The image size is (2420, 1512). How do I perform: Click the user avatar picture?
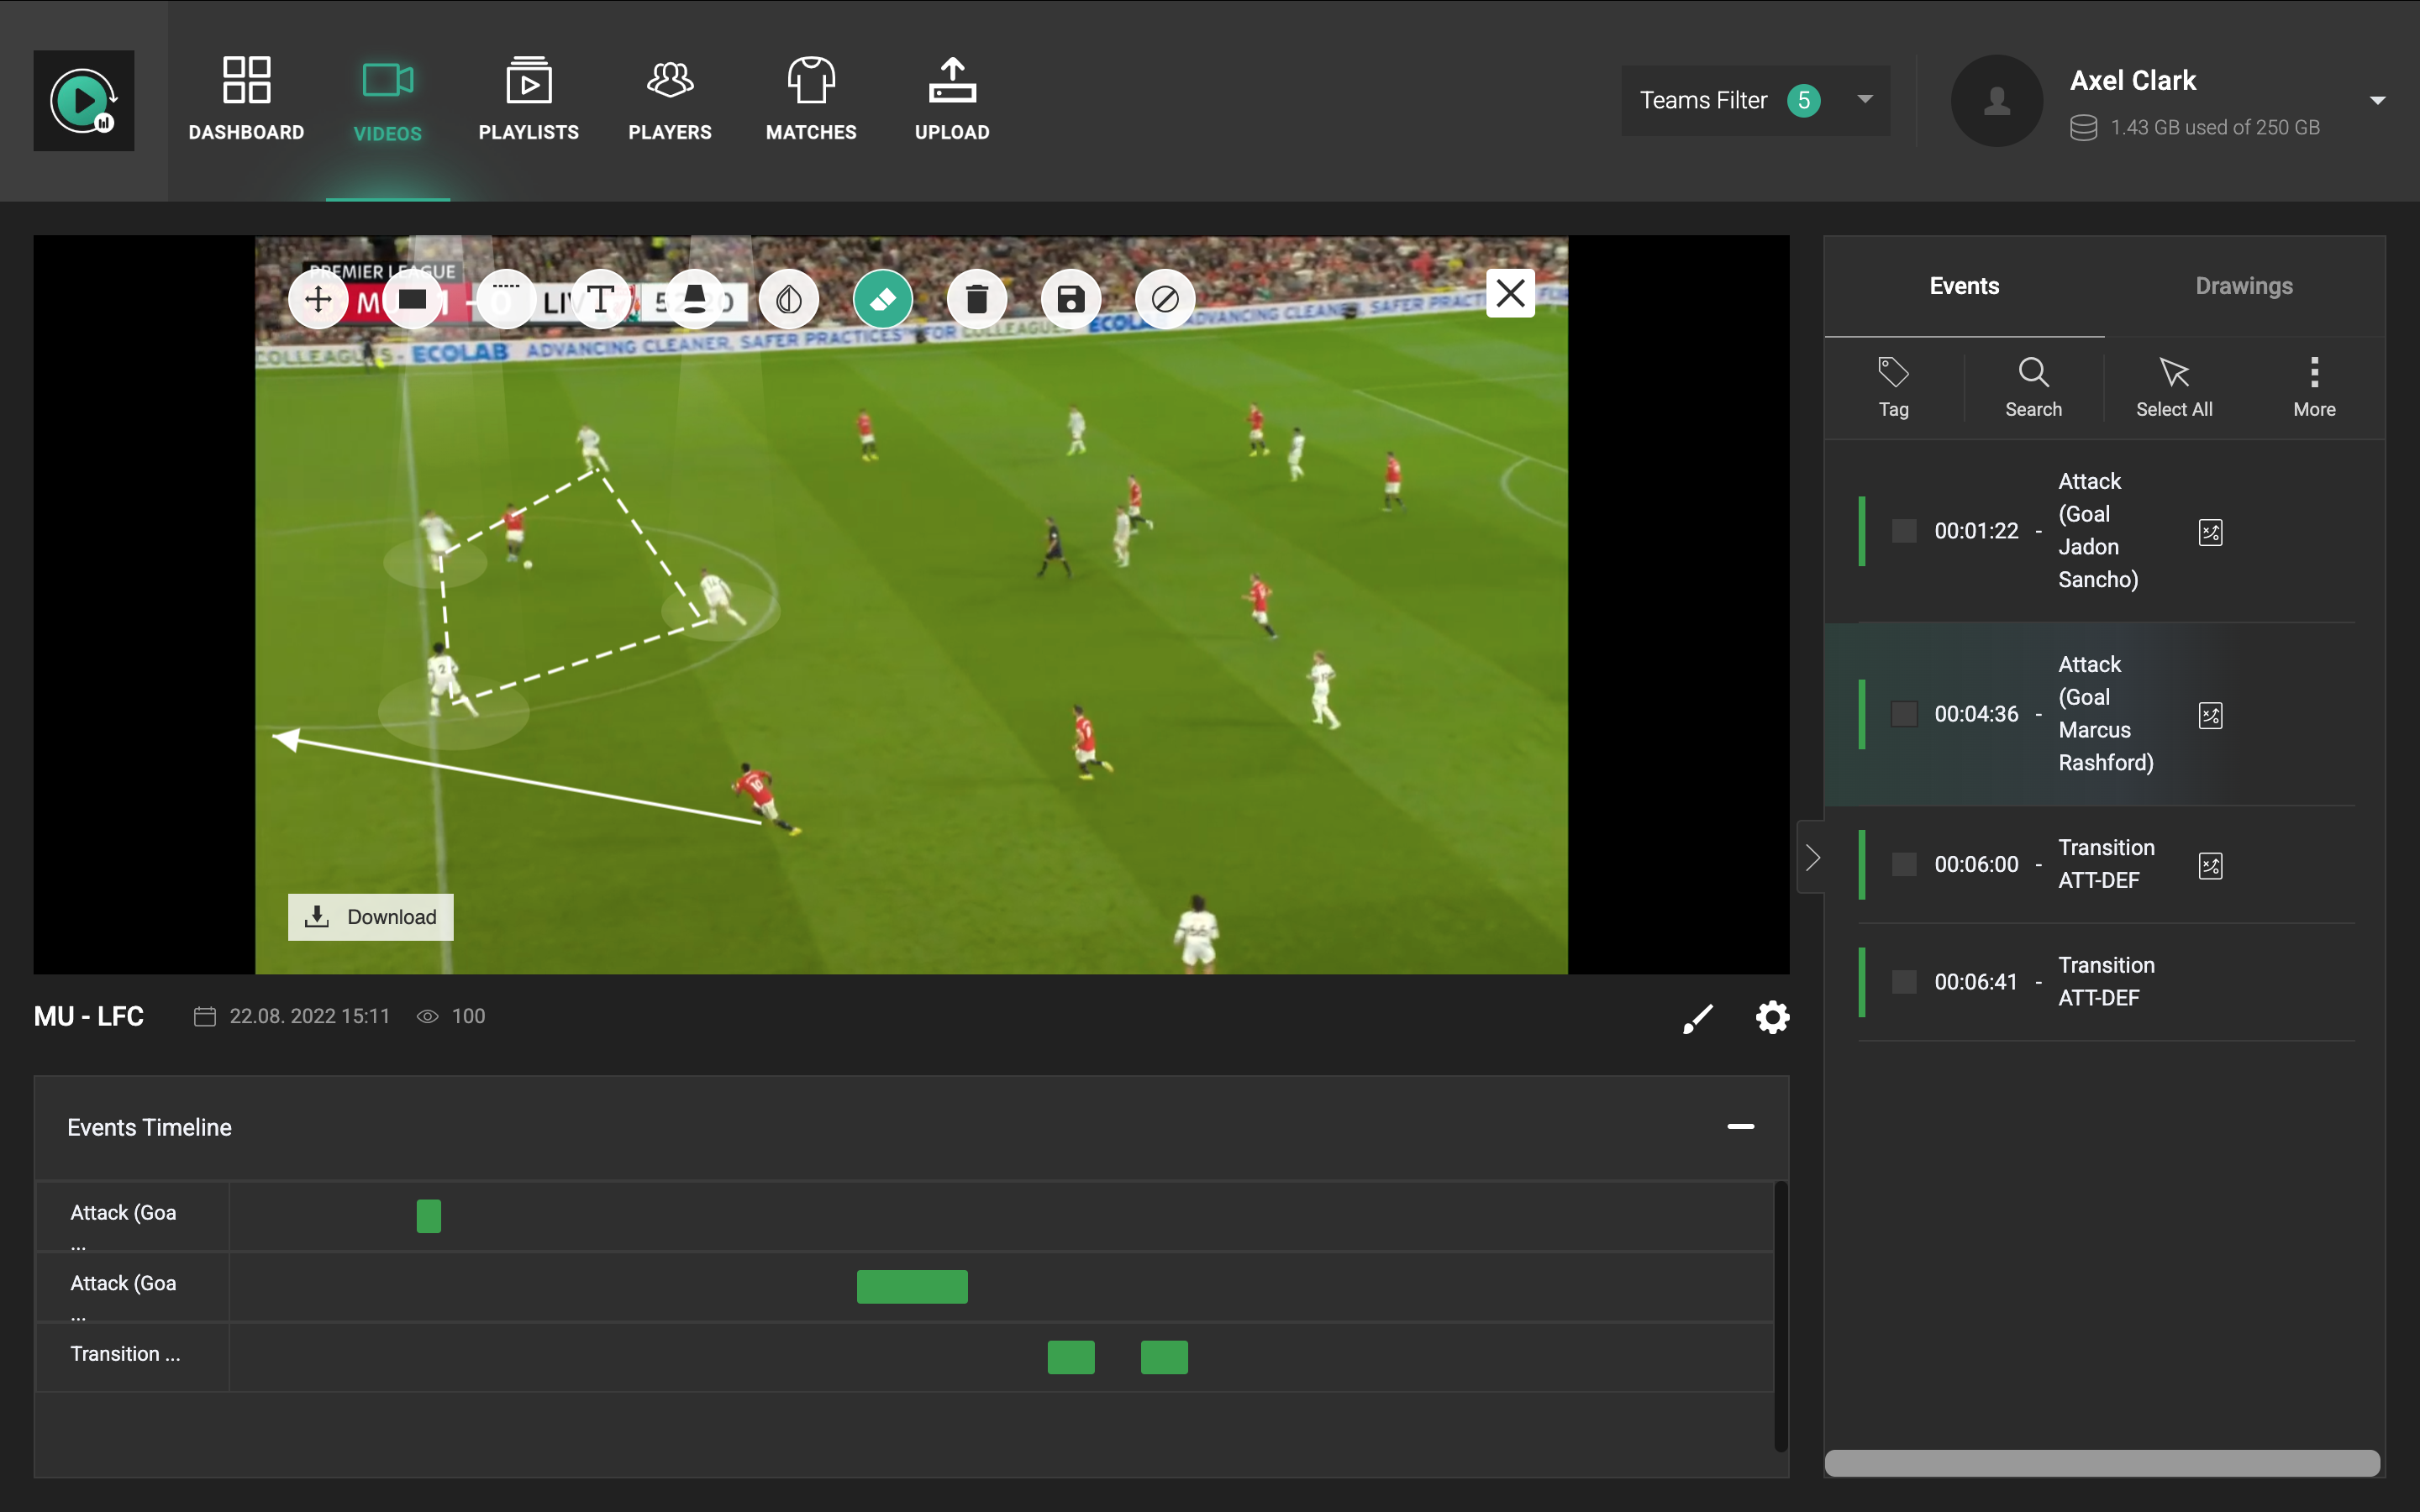click(1997, 100)
